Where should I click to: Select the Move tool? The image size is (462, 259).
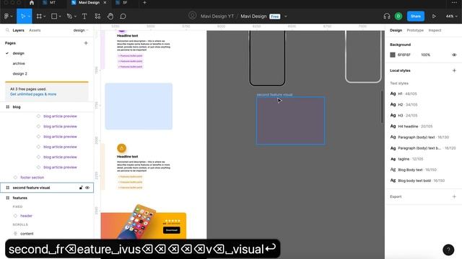[x=23, y=17]
